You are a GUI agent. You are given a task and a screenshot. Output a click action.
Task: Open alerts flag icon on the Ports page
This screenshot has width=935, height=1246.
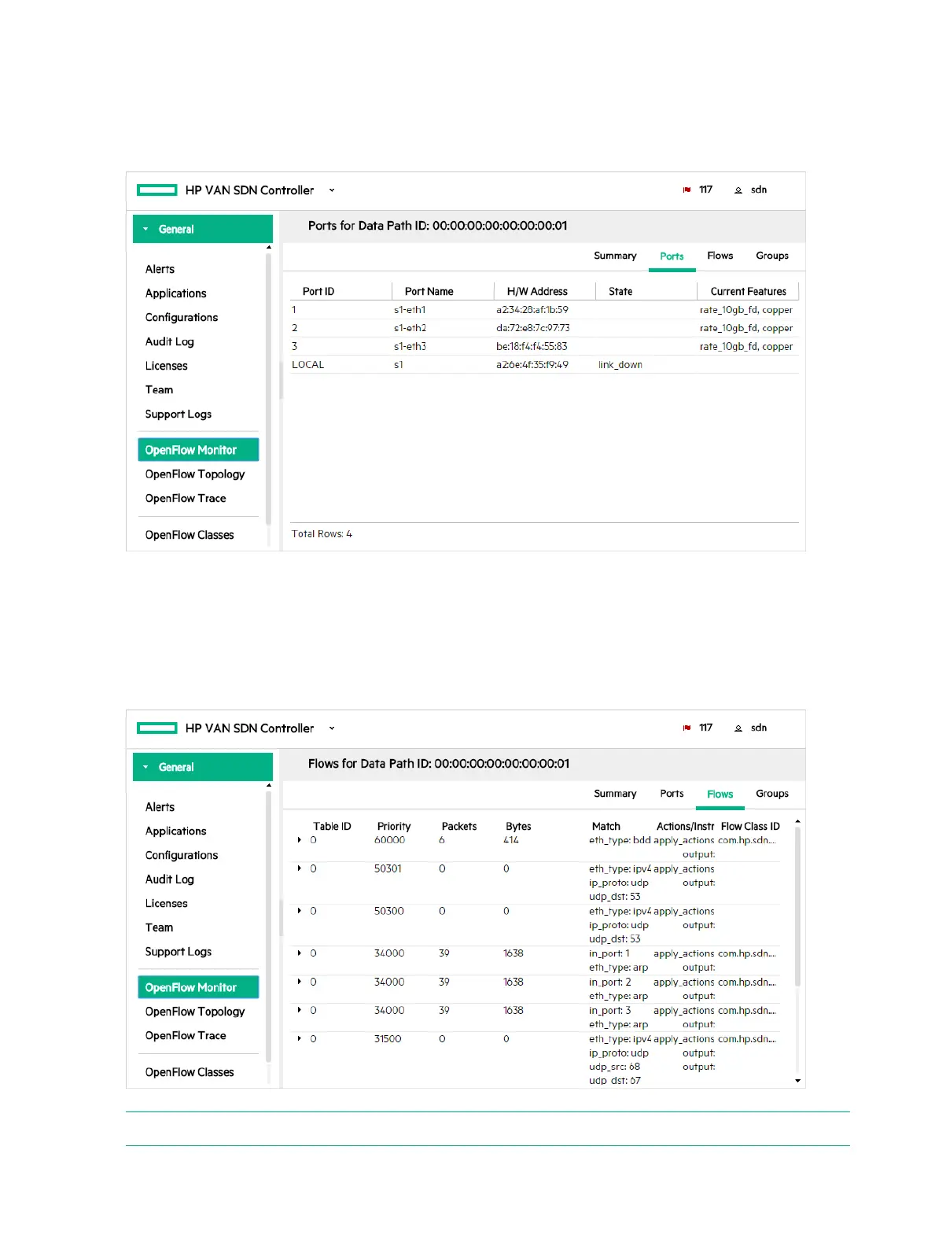[687, 190]
